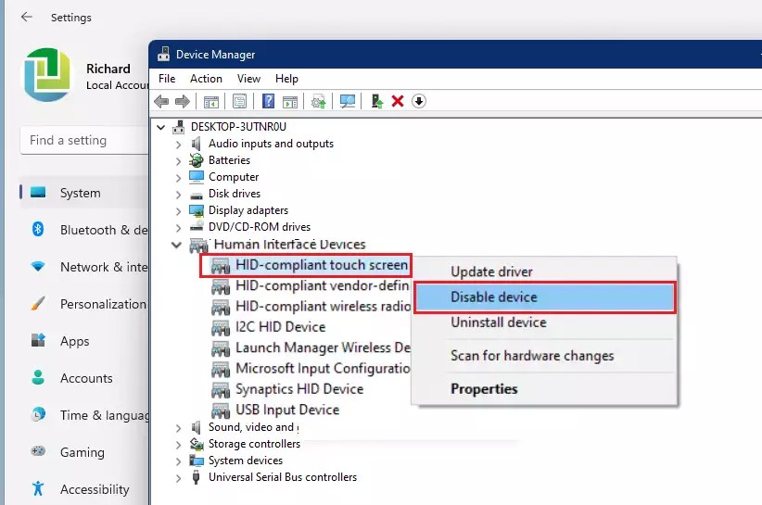The width and height of the screenshot is (762, 505).
Task: Click the Forward arrow in Device Manager toolbar
Action: click(183, 102)
